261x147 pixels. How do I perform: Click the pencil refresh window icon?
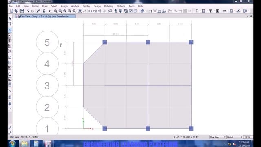pos(38,11)
